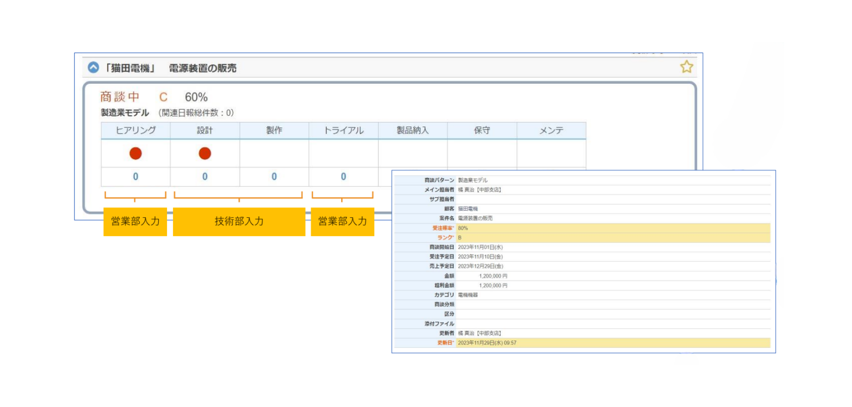Select the 設計 column header
Image resolution: width=852 pixels, height=407 pixels.
click(205, 130)
